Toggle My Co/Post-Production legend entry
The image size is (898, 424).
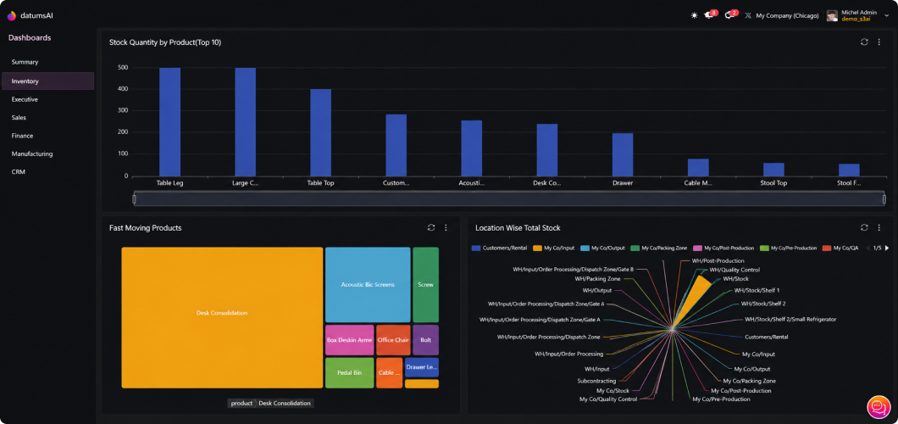tap(723, 248)
